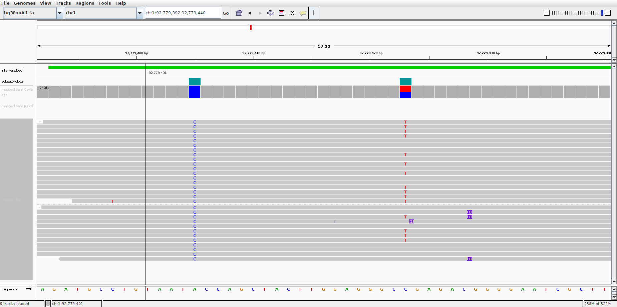Click the [0 - 31] coverage range label
Screen dimensions: 617x307
coord(43,88)
